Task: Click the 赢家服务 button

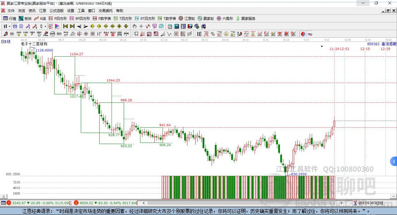Action: (245, 18)
